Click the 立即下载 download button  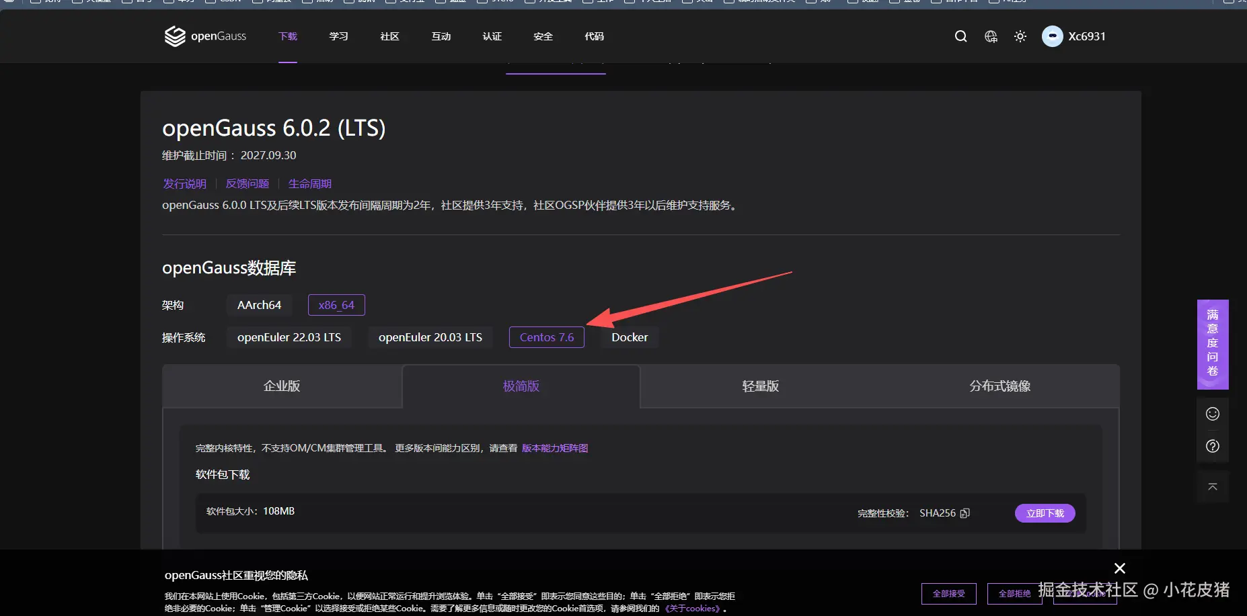point(1045,513)
